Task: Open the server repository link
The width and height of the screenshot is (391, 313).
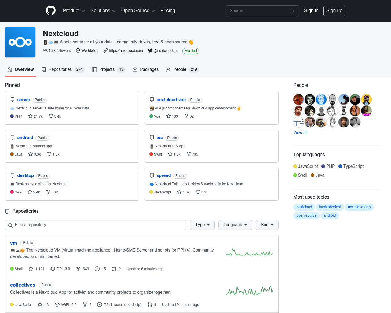Action: point(24,100)
